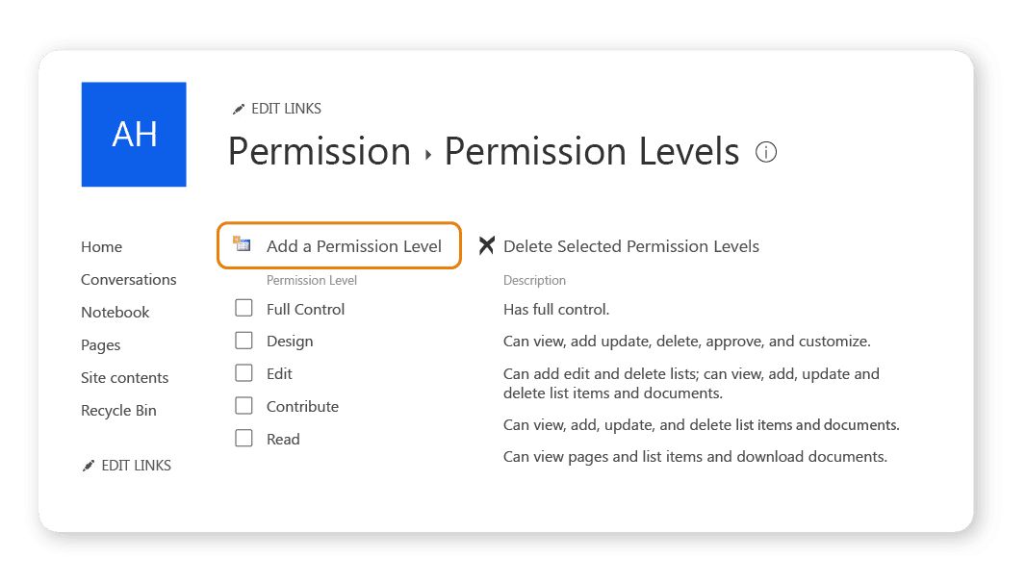Click the breadcrumb arrow after Permission
Image resolution: width=1026 pixels, height=583 pixels.
pos(428,155)
